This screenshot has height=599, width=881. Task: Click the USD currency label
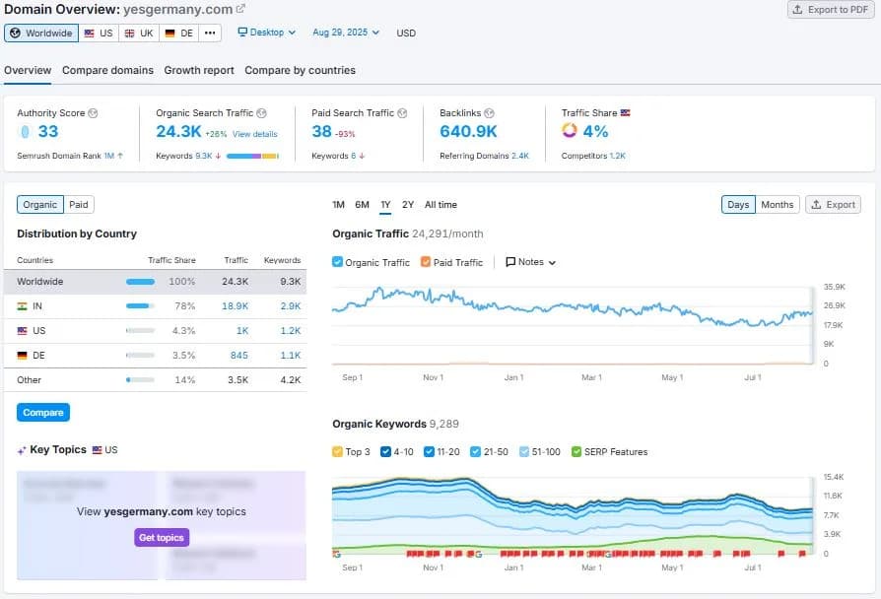(406, 33)
